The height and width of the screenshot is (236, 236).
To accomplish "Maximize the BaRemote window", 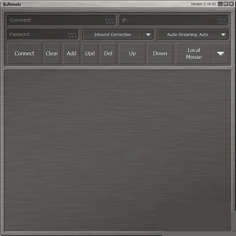I will pos(226,4).
